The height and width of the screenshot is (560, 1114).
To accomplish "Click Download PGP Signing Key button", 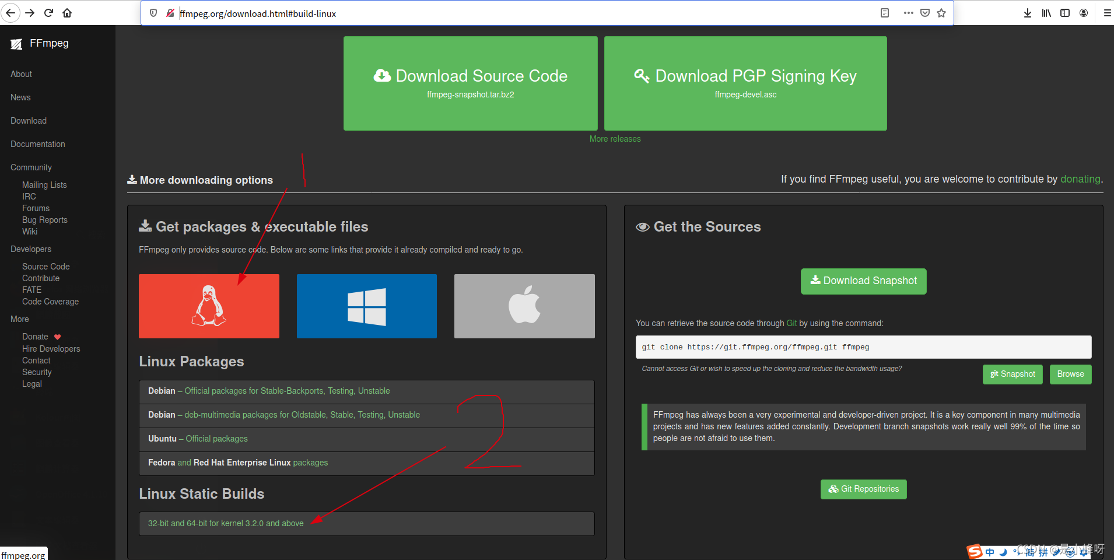I will 745,83.
